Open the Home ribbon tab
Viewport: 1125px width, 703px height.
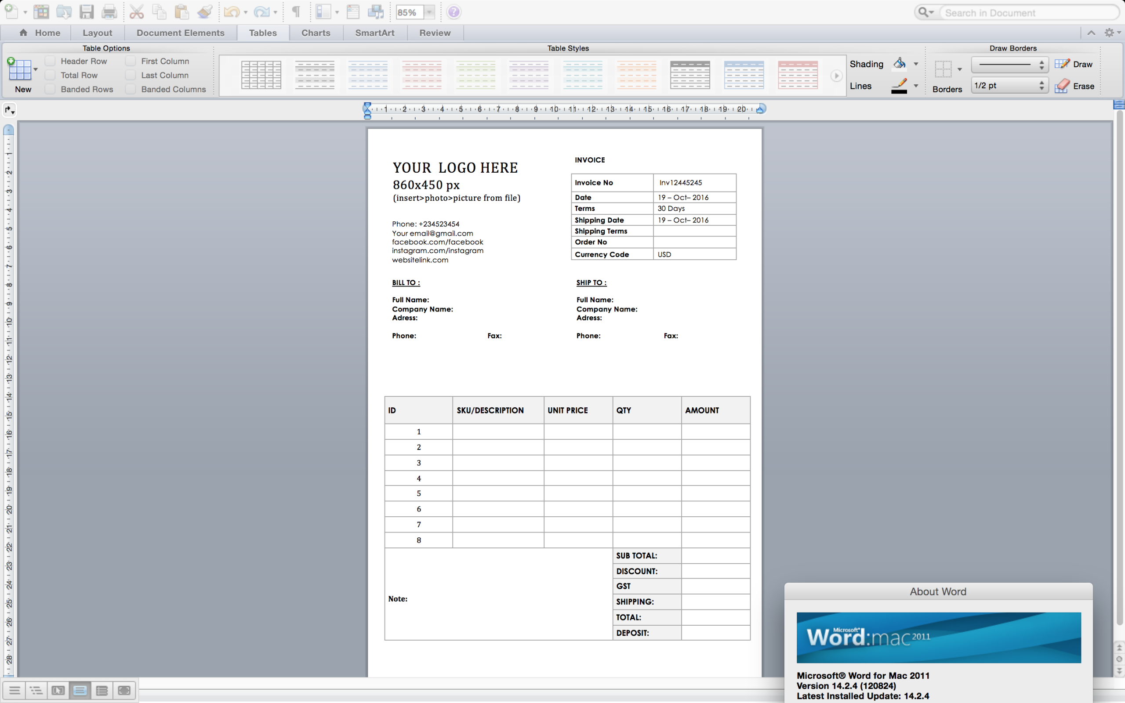click(40, 33)
